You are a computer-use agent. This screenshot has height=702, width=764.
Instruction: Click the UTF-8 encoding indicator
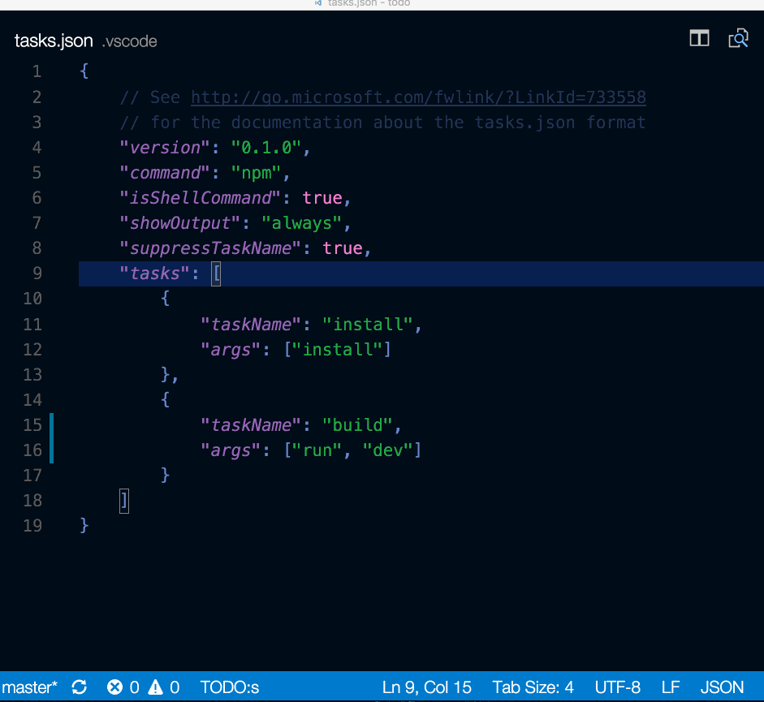(617, 687)
